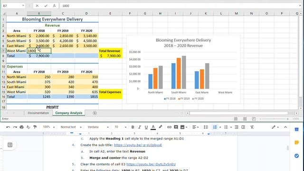Select the chart legend entry FY 2019
The image size is (304, 171).
coord(184,98)
